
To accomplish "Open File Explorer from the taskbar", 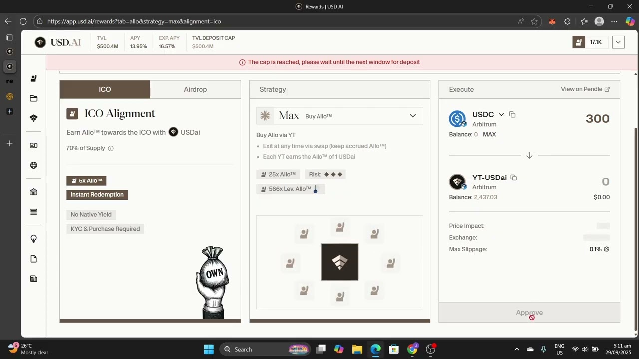I will pos(357,349).
